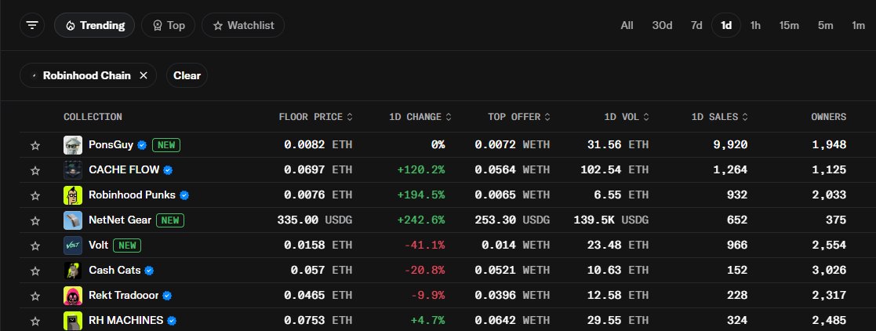Click the Collection column header
Viewport: 876px width, 331px height.
pyautogui.click(x=93, y=117)
